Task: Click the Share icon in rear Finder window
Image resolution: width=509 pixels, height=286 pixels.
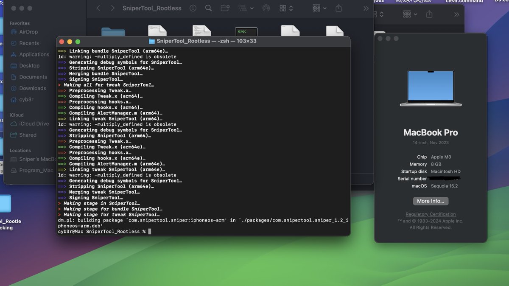Action: 429,14
